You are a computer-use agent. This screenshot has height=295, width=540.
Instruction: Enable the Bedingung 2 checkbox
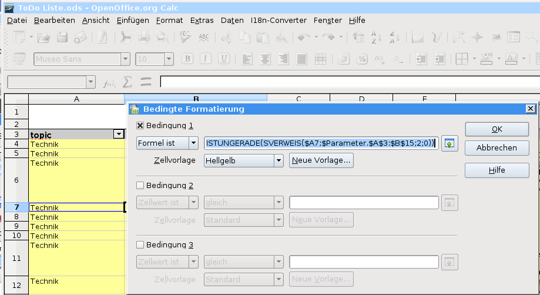click(140, 186)
